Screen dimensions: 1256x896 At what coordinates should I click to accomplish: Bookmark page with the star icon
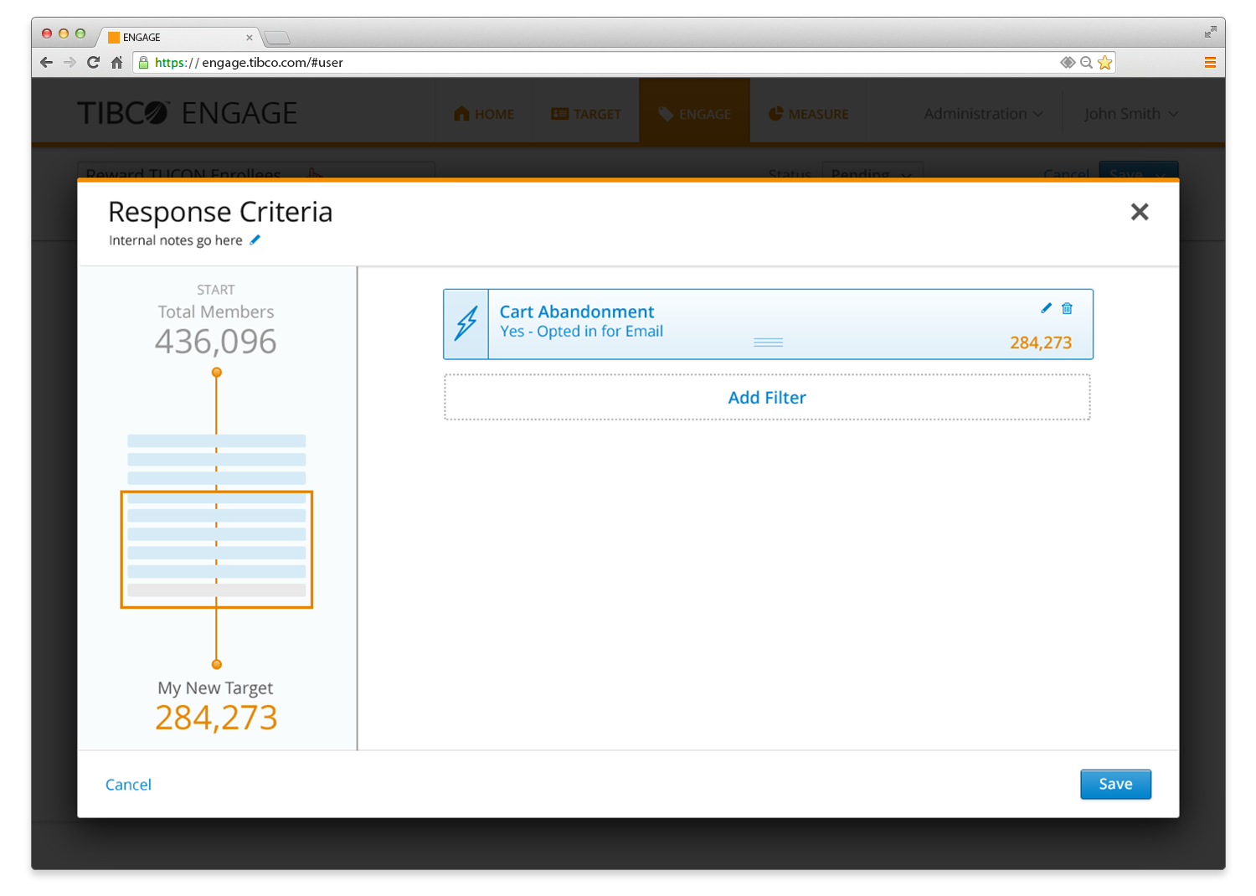[x=1105, y=63]
